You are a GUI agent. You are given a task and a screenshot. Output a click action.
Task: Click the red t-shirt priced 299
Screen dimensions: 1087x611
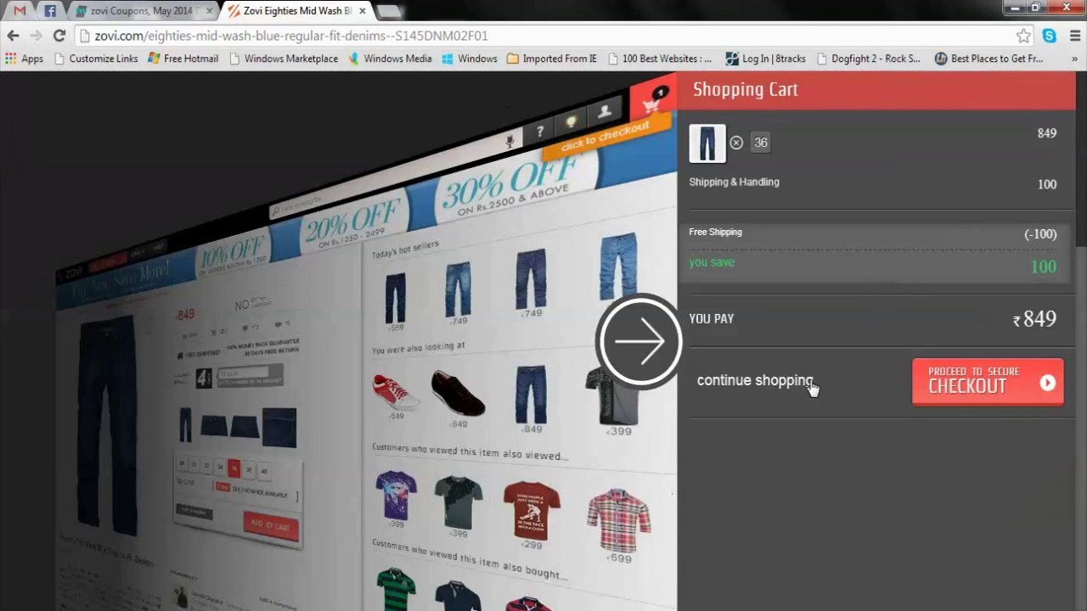531,510
